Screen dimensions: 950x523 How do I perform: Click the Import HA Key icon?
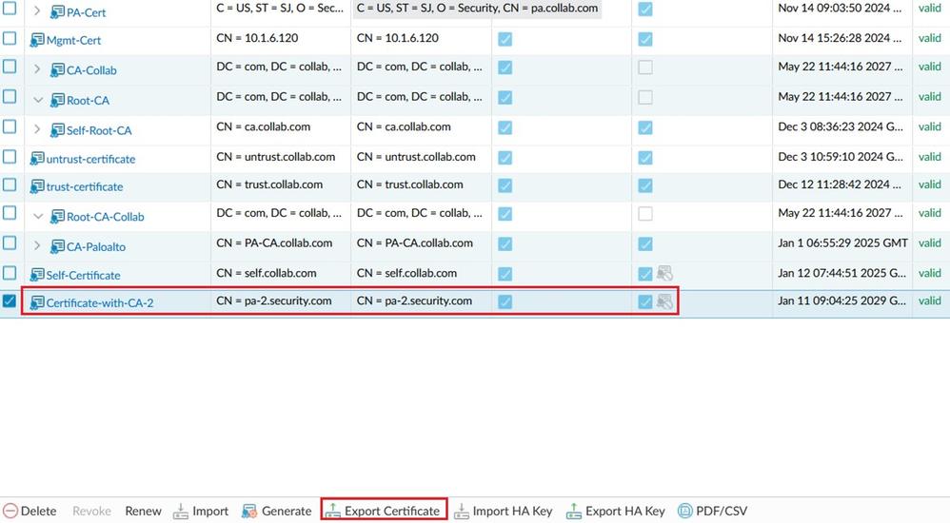[x=462, y=512]
